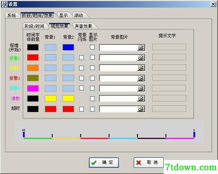The height and width of the screenshot is (174, 218).
Task: Change red 背景1 swatch for 超时
Action: pyautogui.click(x=51, y=109)
